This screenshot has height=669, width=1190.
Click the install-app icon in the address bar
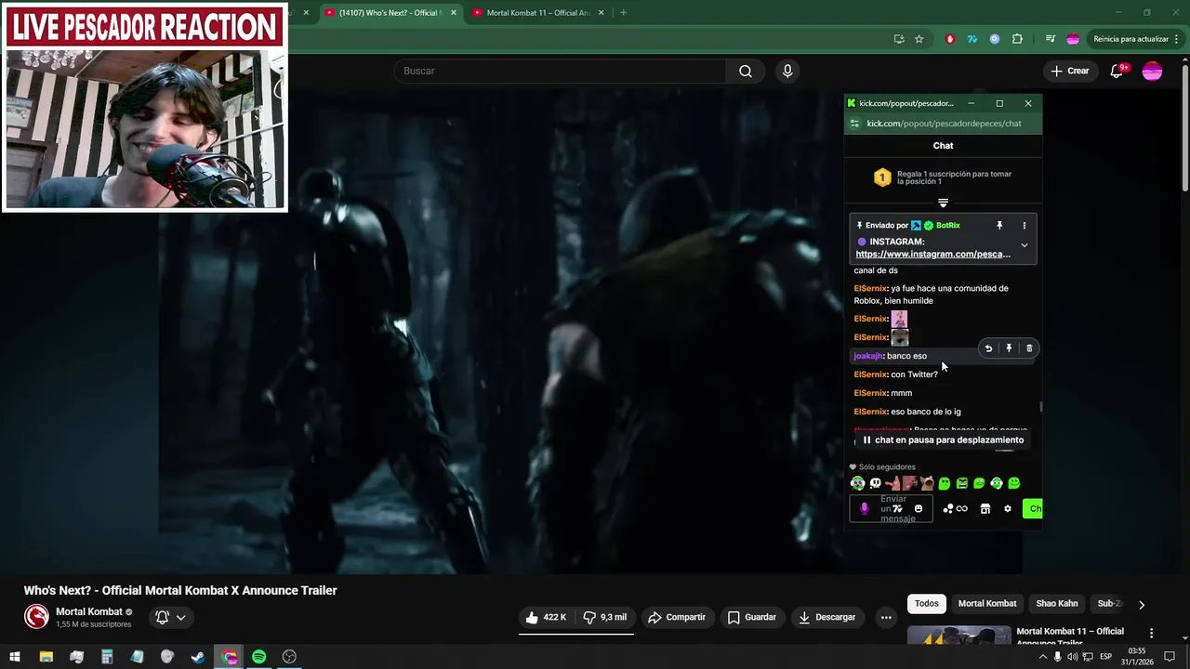click(898, 39)
